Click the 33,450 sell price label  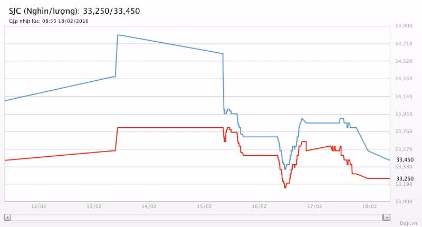(405, 160)
